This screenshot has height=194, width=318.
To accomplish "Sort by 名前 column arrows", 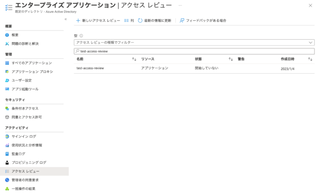I will 134,59.
